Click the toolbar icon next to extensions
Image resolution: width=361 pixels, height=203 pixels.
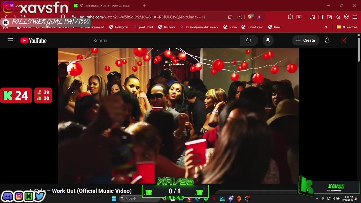(299, 17)
